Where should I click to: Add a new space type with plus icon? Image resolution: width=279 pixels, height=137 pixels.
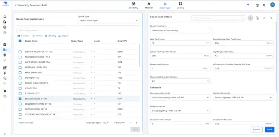250,18
